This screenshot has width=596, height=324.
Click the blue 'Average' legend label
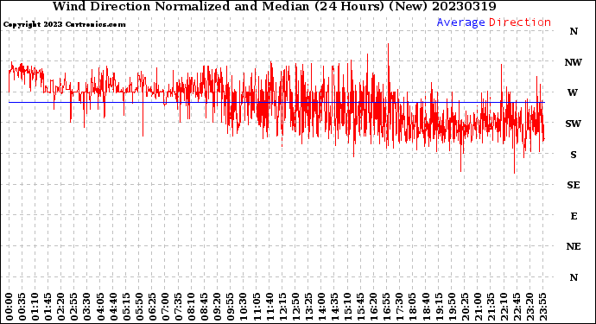click(x=460, y=22)
